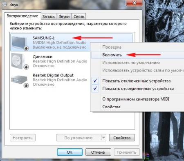Toggle Показать отключенные устройства checkmark
The image size is (184, 161).
(x=95, y=81)
